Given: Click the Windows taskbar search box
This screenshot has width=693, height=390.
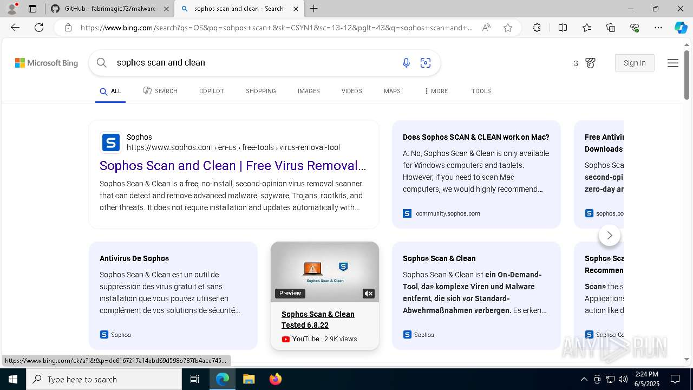Looking at the screenshot, I should (104, 379).
